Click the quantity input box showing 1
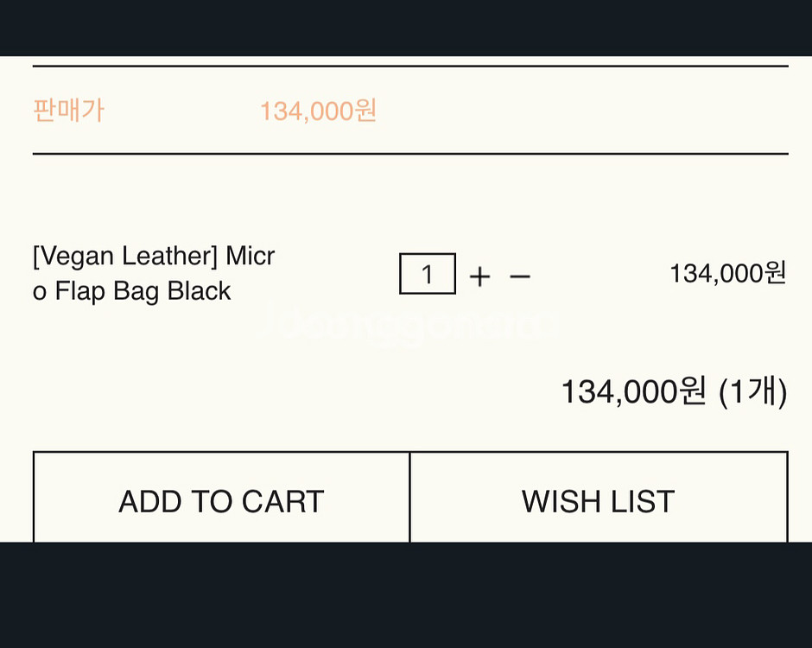 [428, 274]
